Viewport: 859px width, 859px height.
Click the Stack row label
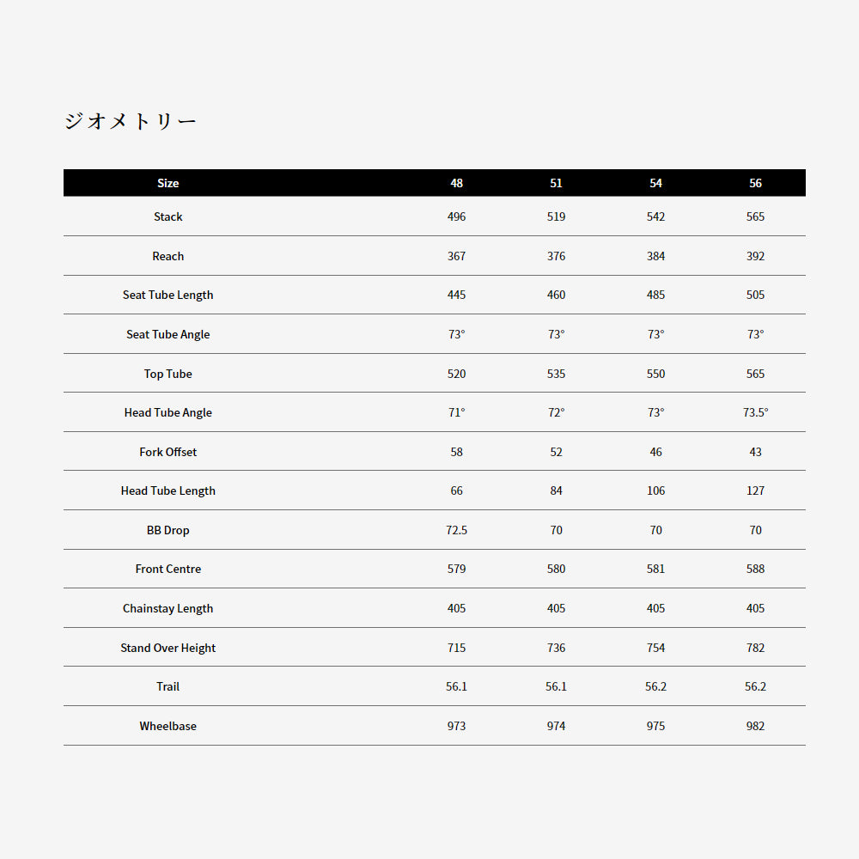coord(168,216)
